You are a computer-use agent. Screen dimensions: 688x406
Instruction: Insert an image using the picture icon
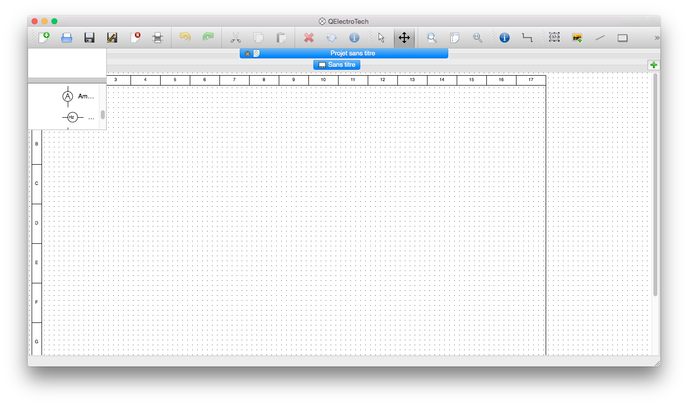pyautogui.click(x=577, y=38)
